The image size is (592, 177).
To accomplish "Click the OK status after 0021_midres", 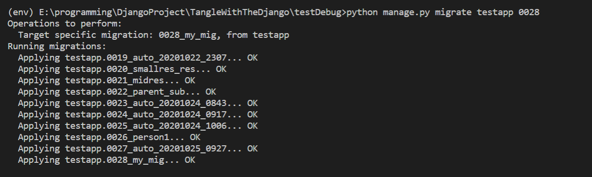I will pyautogui.click(x=190, y=80).
